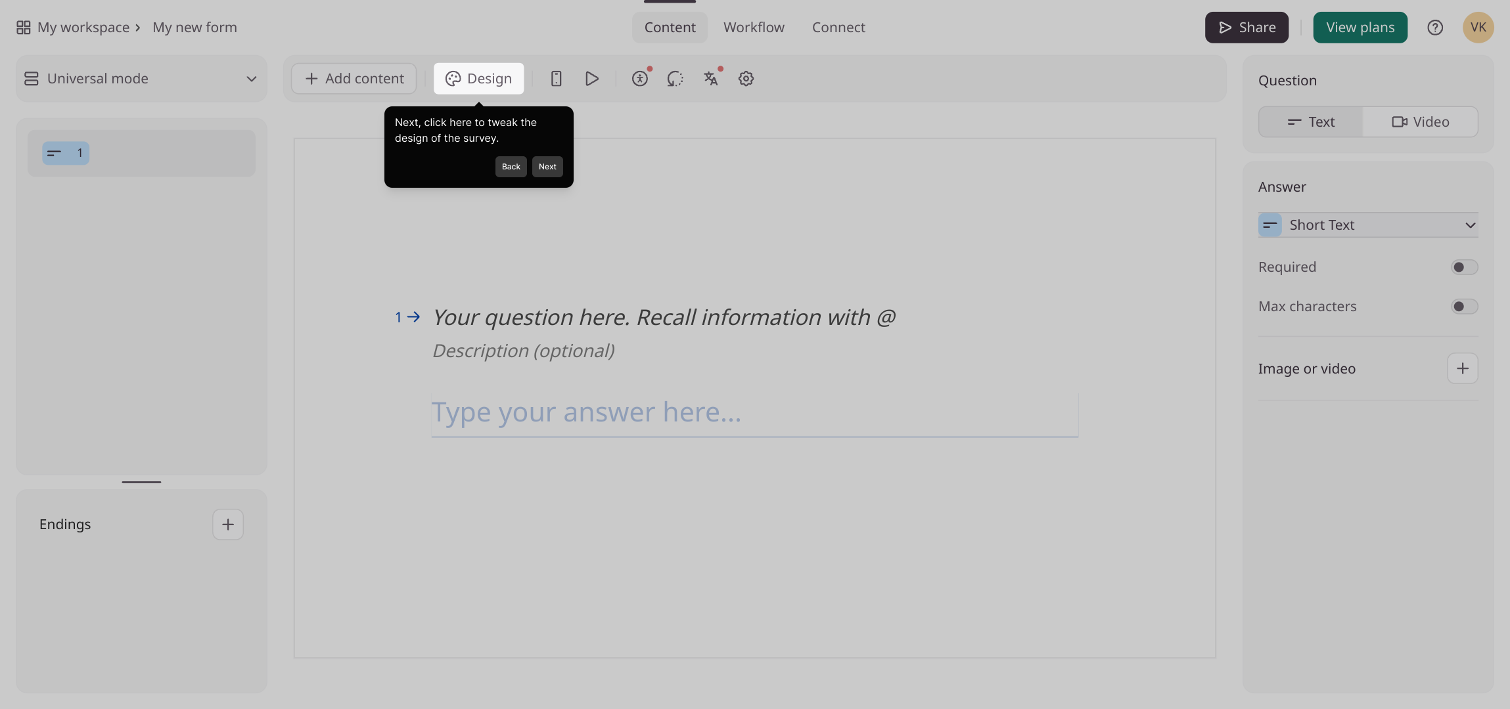Open the translation languages icon
Image resolution: width=1510 pixels, height=709 pixels.
[x=711, y=79]
